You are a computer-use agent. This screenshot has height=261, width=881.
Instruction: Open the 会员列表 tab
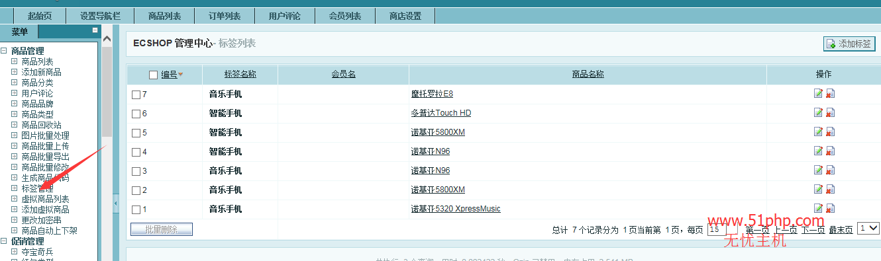click(x=345, y=16)
